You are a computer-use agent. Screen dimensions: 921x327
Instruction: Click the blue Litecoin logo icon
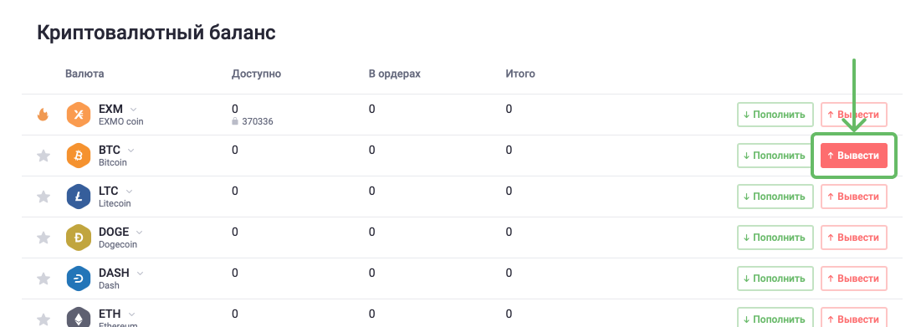tap(79, 197)
